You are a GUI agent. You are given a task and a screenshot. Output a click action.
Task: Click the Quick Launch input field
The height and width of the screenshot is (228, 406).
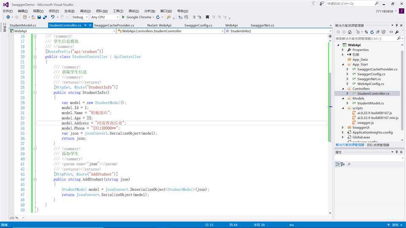coord(350,4)
